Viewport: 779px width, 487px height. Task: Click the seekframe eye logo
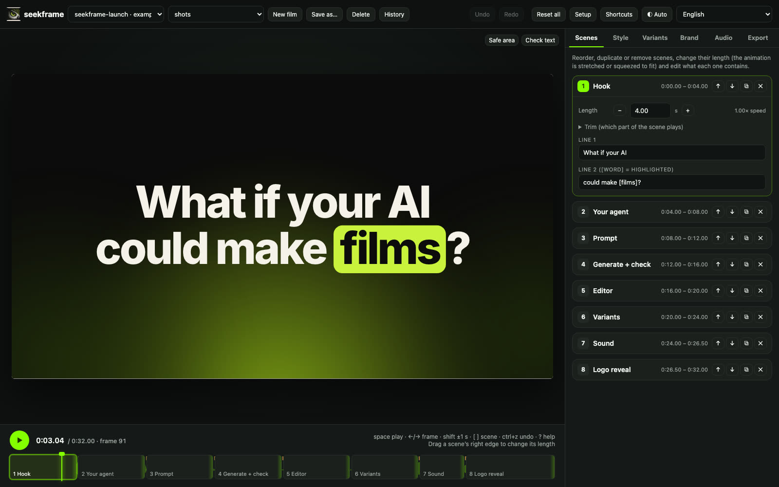coord(14,14)
